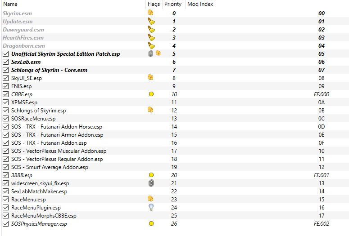Click the paperclip flag on widescreen_skyui_fix.esp
Image resolution: width=349 pixels, height=236 pixels.
point(151,183)
